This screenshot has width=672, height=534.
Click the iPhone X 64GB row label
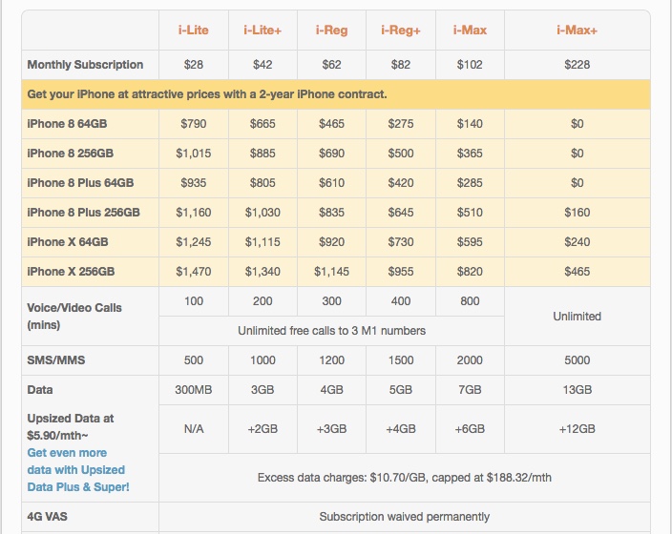67,242
